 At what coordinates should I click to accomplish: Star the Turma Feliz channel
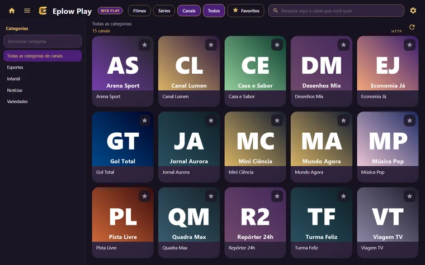point(343,196)
